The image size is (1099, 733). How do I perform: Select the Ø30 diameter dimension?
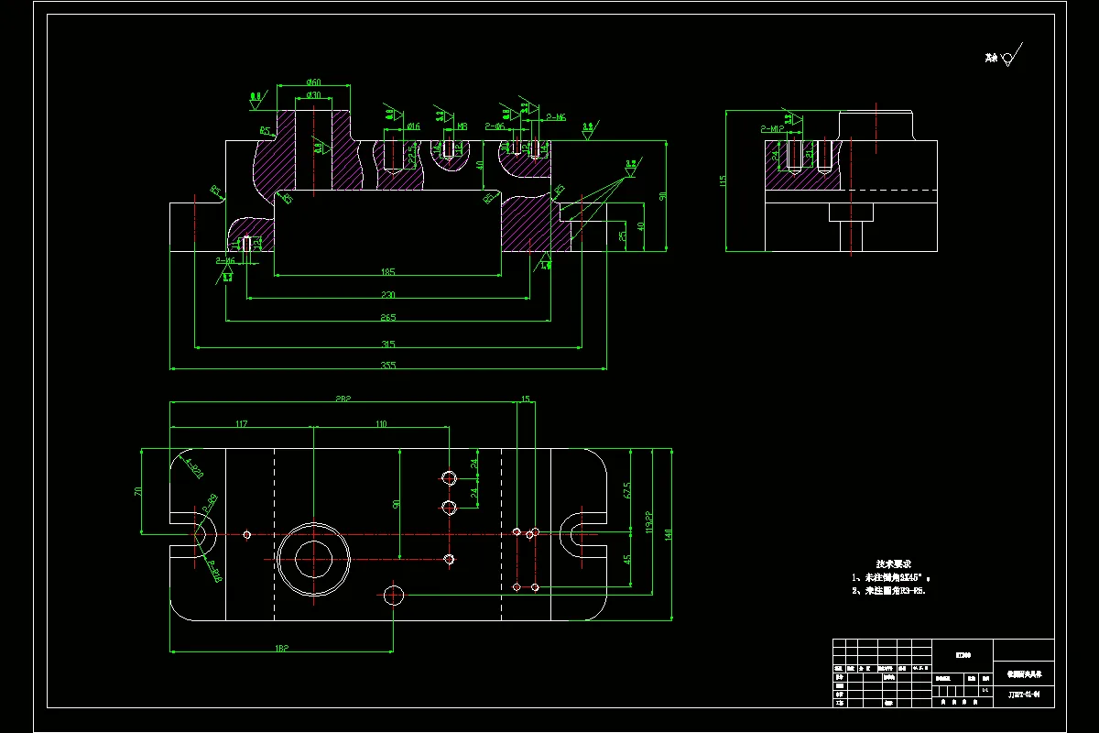313,95
